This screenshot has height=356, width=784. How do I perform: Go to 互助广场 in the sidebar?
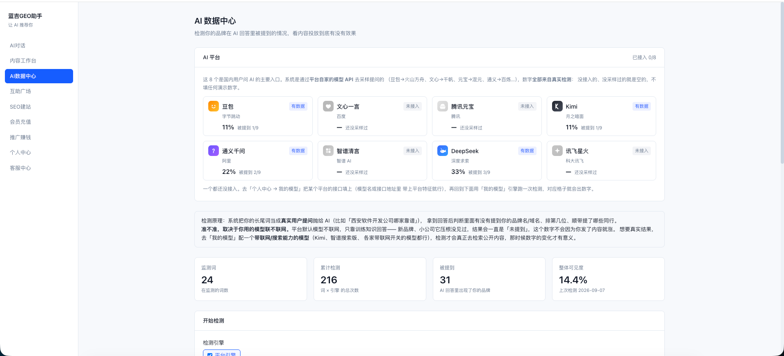(39, 91)
